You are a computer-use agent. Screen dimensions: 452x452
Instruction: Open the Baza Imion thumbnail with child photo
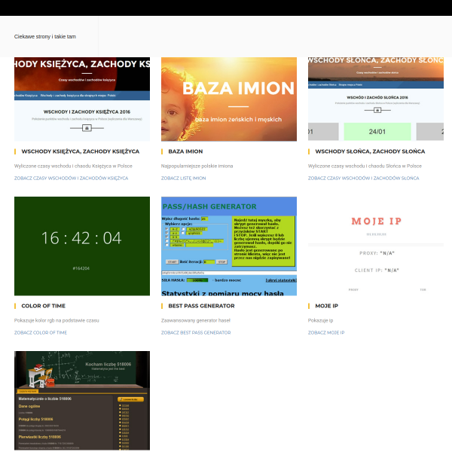coord(229,99)
